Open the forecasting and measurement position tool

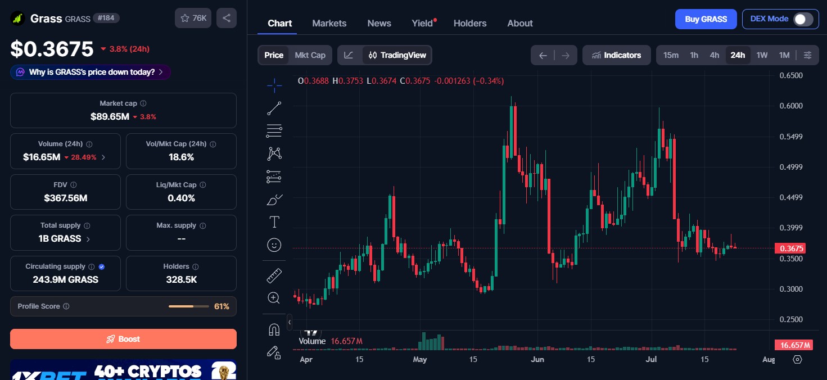coord(274,177)
